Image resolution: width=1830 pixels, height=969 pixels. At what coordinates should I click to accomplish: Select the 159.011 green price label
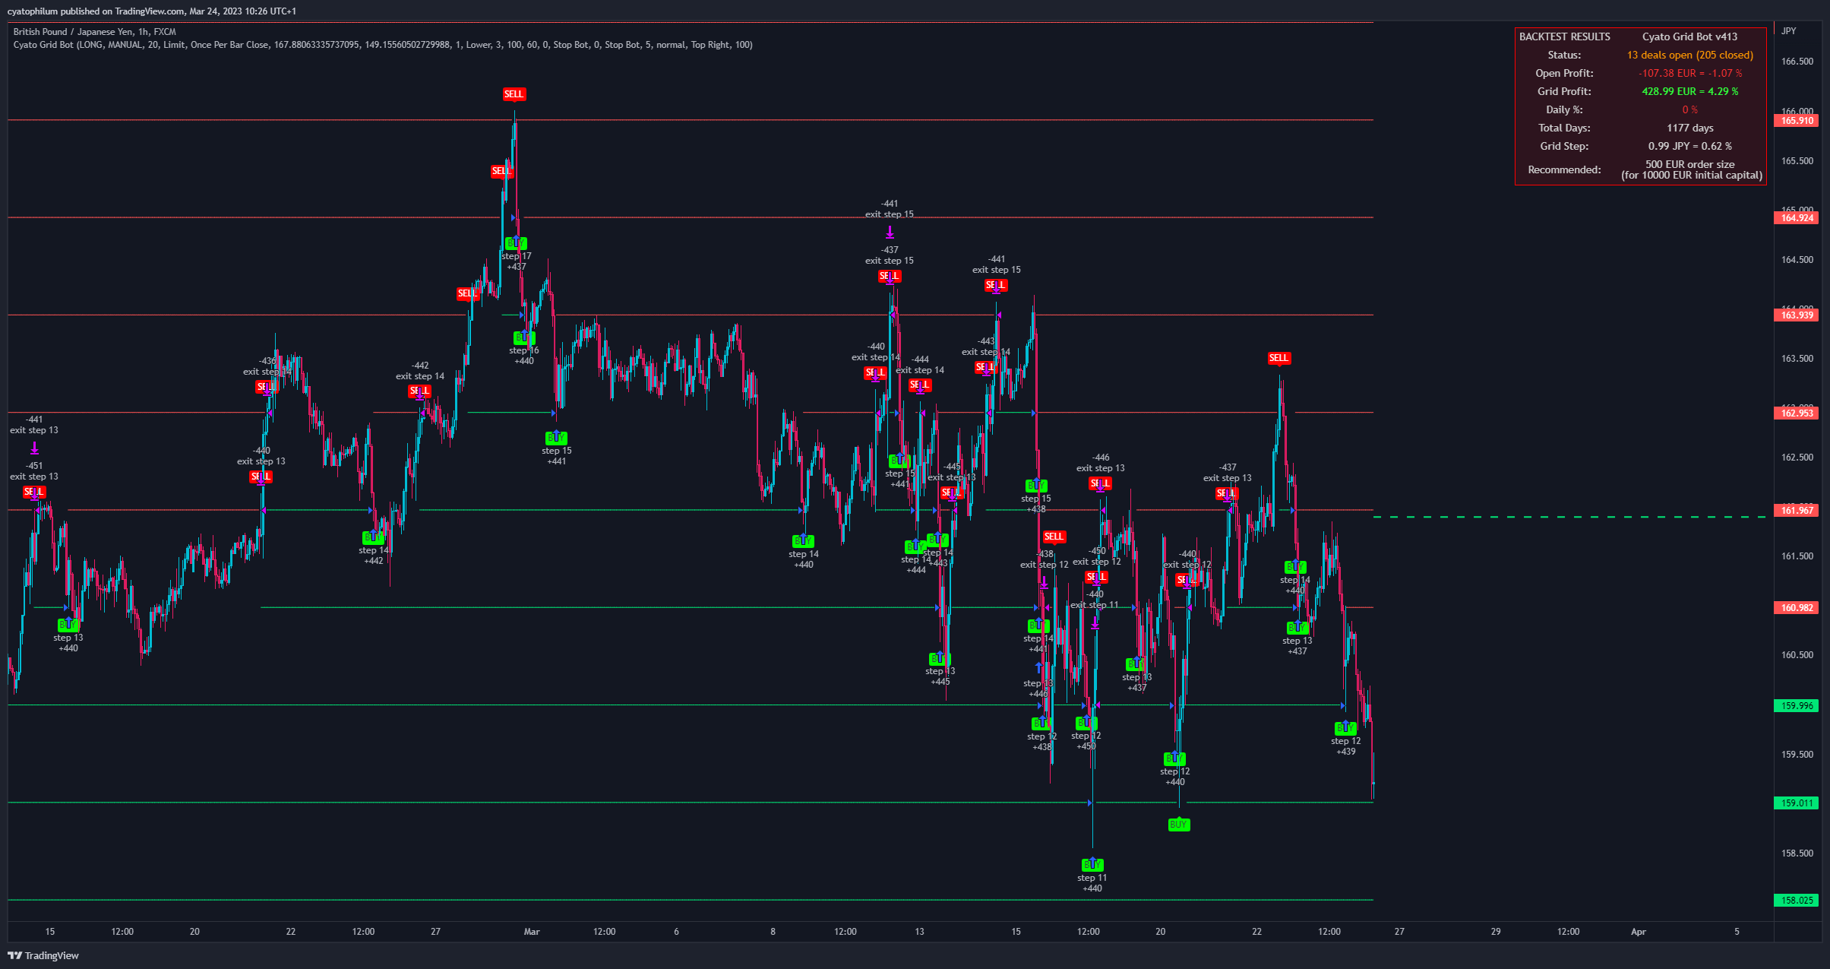click(x=1796, y=803)
